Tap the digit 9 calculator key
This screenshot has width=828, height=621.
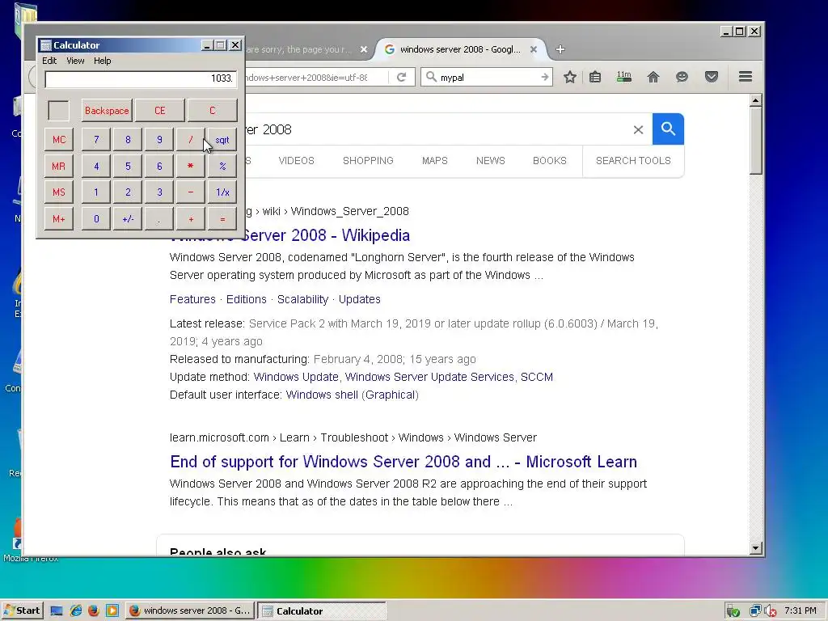[159, 139]
